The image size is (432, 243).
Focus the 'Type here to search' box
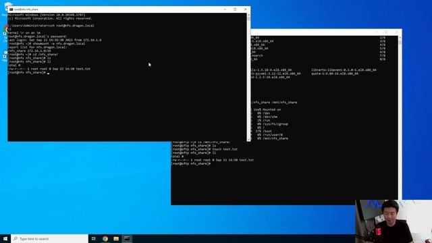[49, 238]
